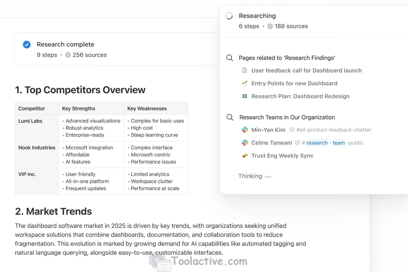The width and height of the screenshot is (408, 272).
Task: Open Entry Points for new Dashboard page
Action: point(294,83)
